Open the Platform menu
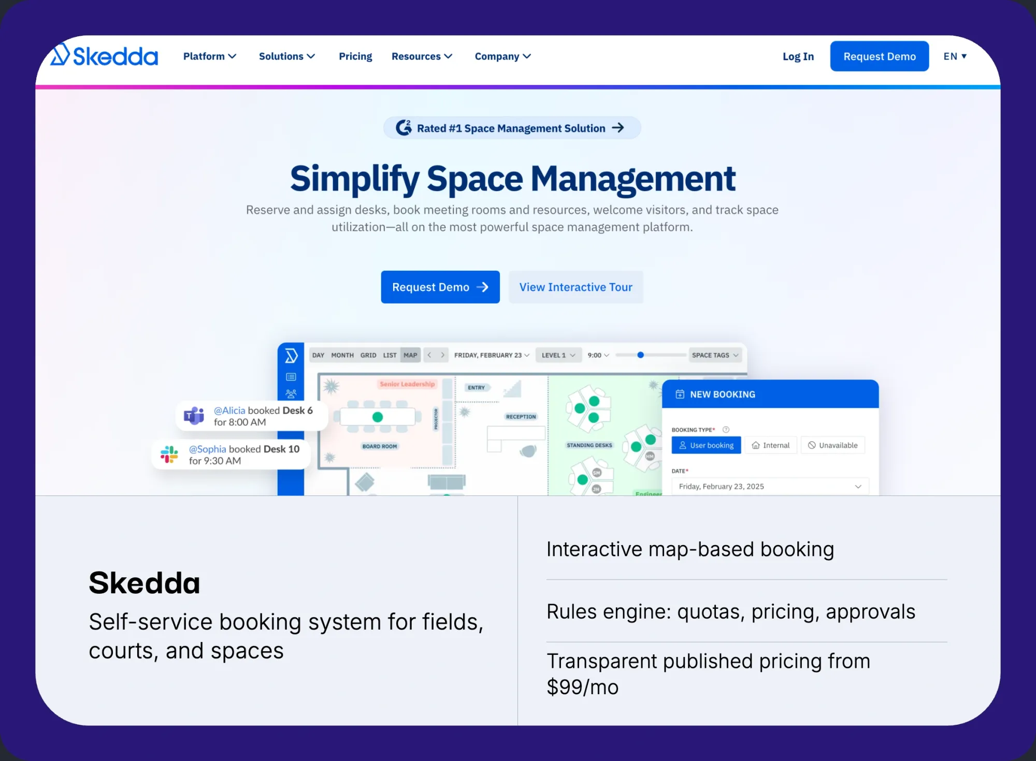 (x=210, y=56)
